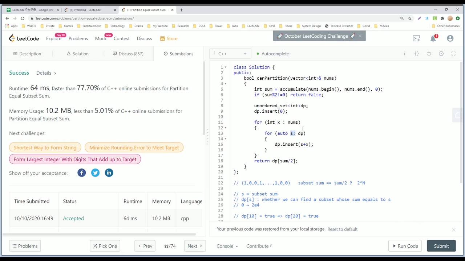Open Contribute link
This screenshot has height=261, width=465.
click(259, 246)
